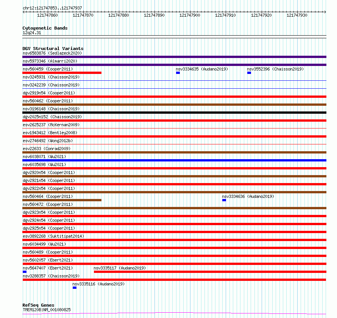The width and height of the screenshot is (337, 318).
Task: Select nsv5647407 (Ebert2021) label
Action: [48, 268]
